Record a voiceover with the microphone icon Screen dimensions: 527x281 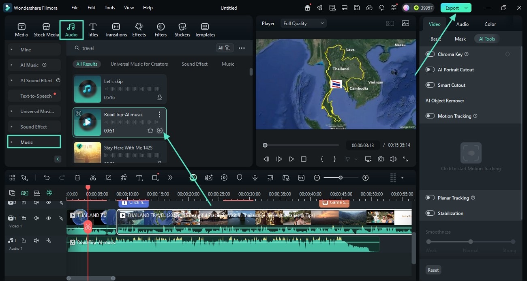255,178
